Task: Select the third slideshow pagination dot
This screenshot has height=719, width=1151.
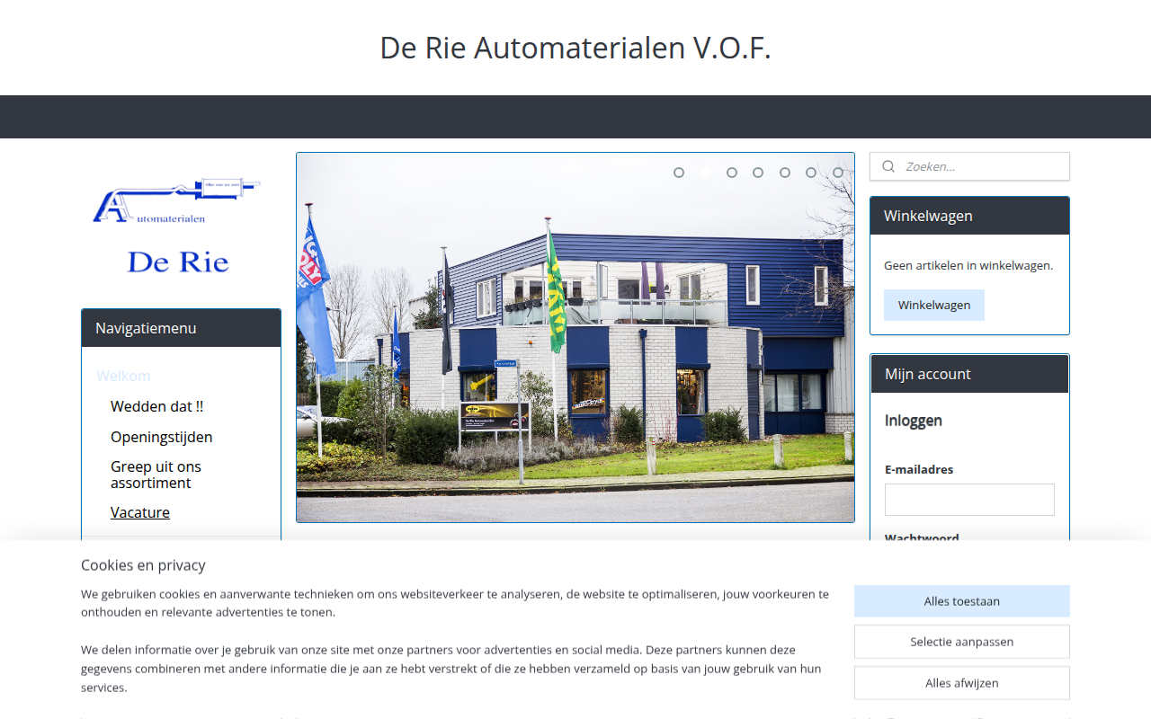Action: click(x=732, y=173)
